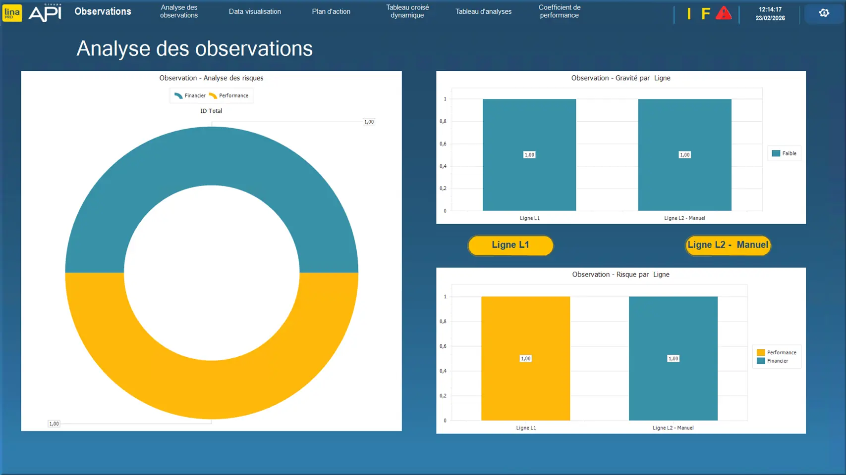
Task: Toggle Financier series in donut legend
Action: tap(190, 96)
